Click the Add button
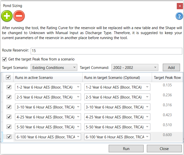Viewport: 184px width, 155px height. 171,67
